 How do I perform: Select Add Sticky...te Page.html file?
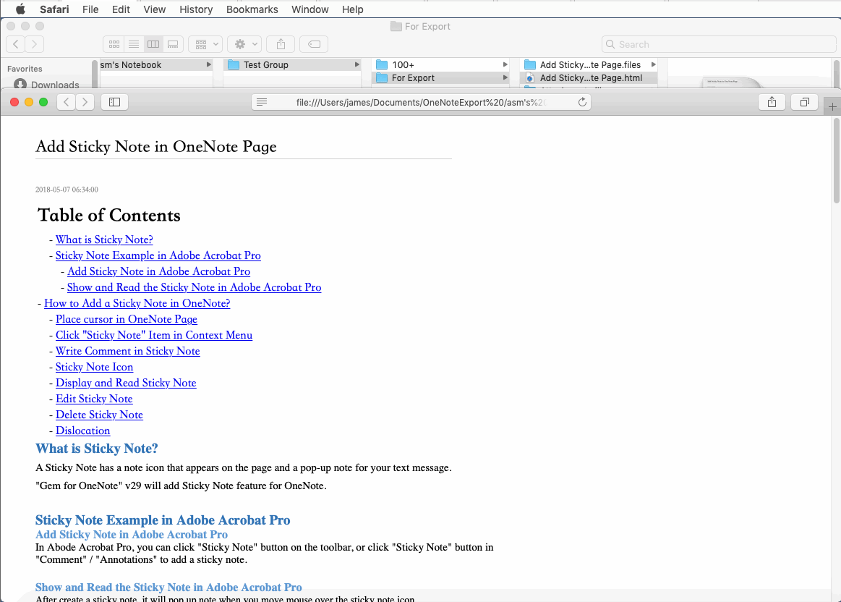tap(589, 78)
